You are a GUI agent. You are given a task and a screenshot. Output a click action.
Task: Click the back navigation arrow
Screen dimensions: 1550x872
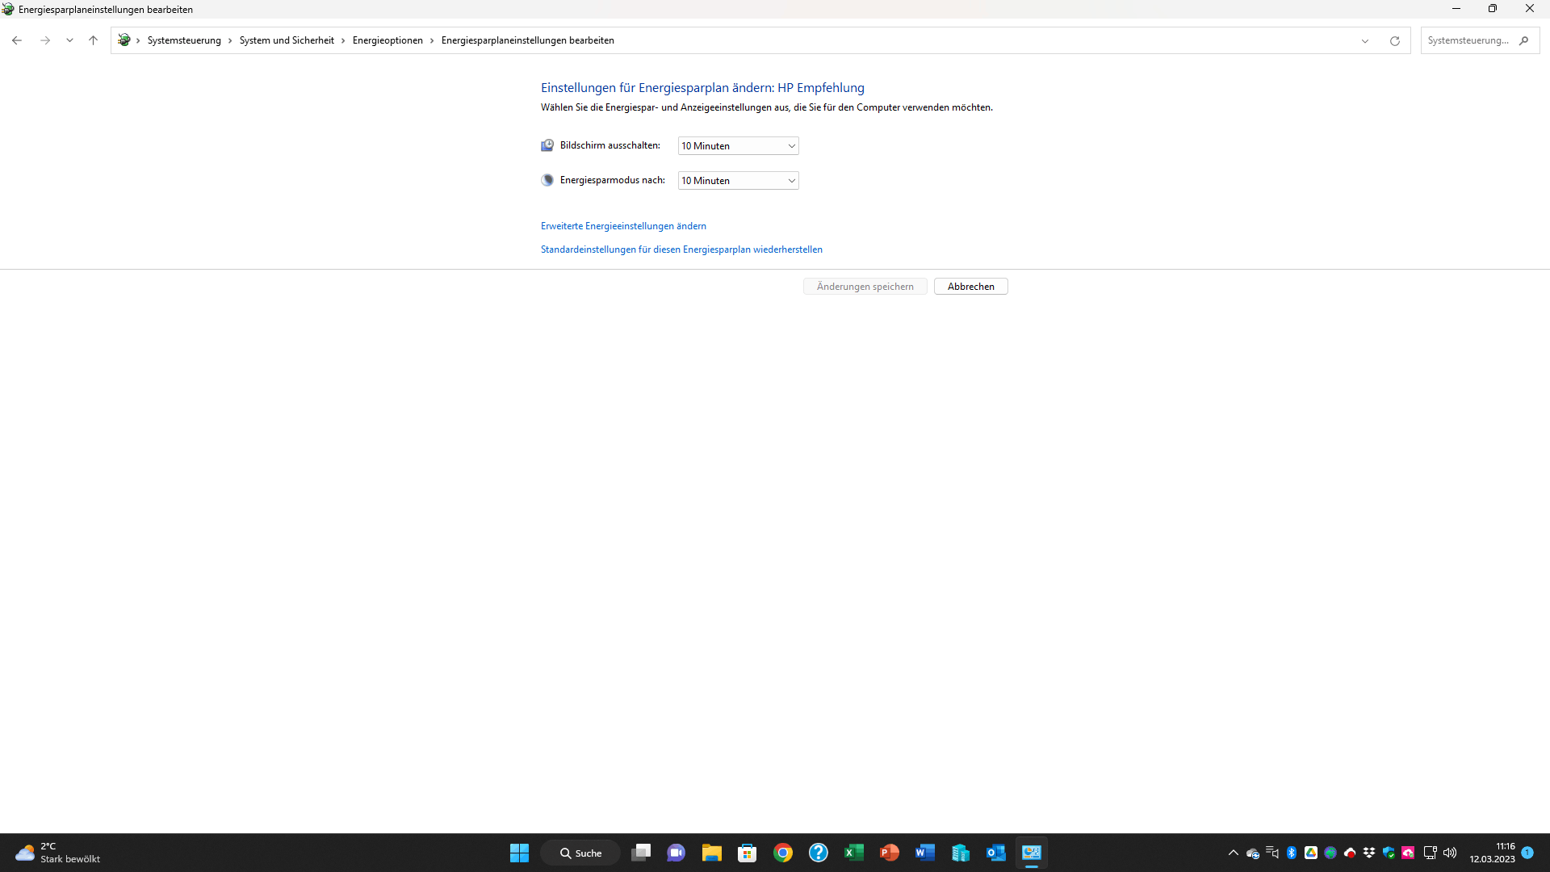click(x=17, y=40)
